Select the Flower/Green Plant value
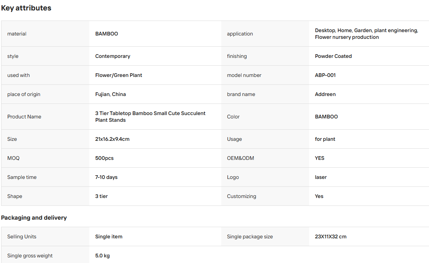This screenshot has height=263, width=429. (118, 75)
